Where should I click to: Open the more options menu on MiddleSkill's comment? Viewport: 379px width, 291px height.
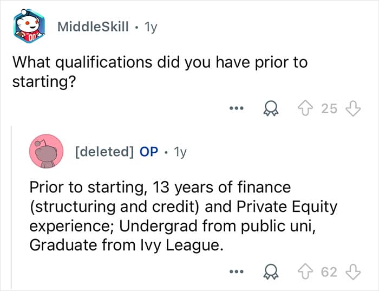pyautogui.click(x=234, y=109)
